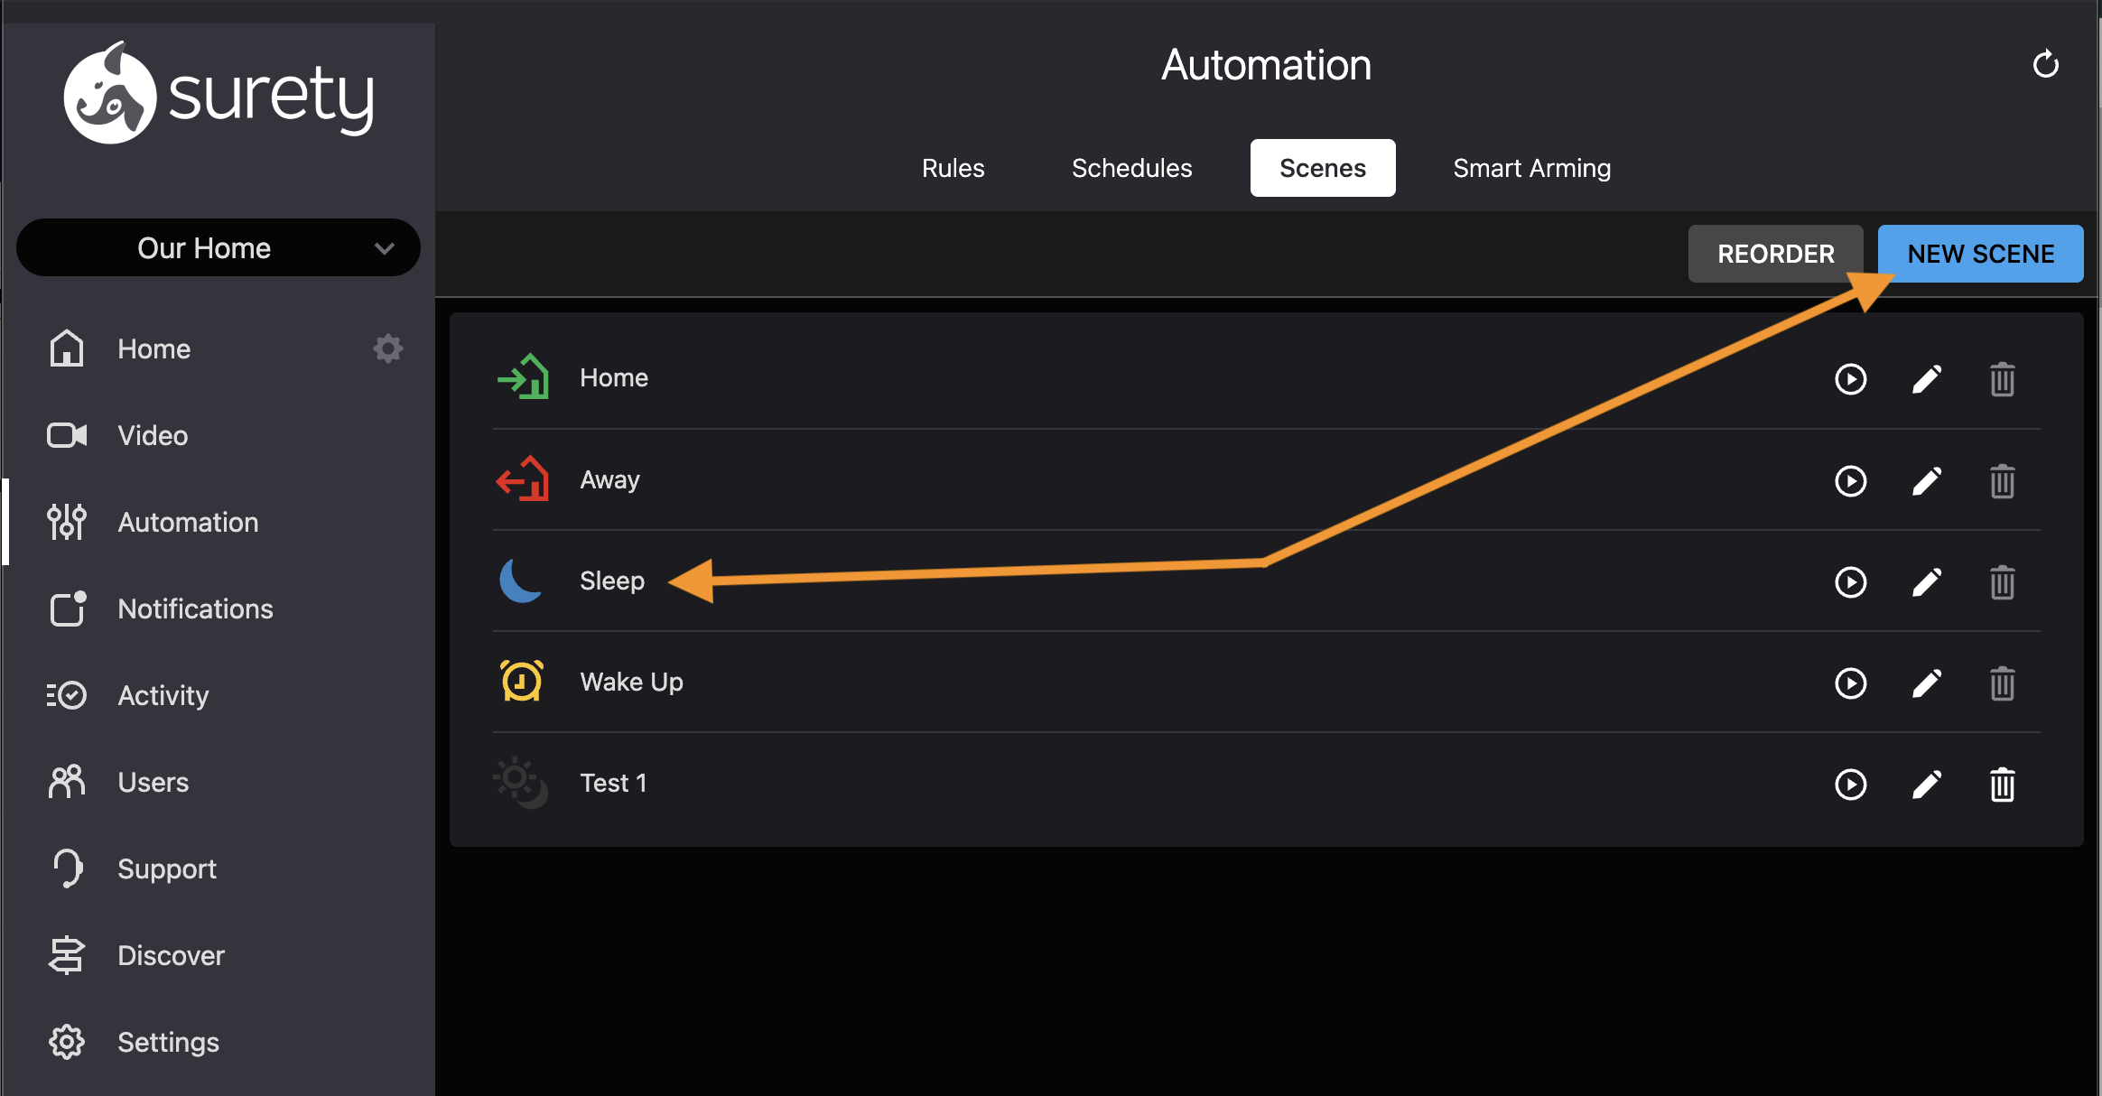The height and width of the screenshot is (1096, 2102).
Task: Click the REORDER button
Action: 1775,254
